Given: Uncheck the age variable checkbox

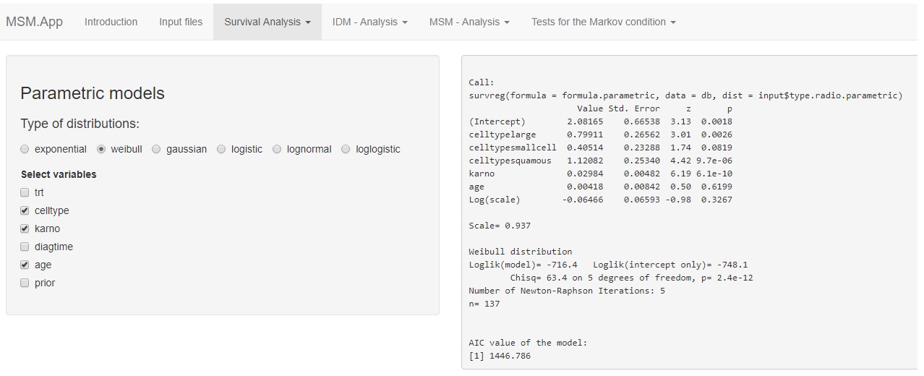Looking at the screenshot, I should tap(25, 265).
